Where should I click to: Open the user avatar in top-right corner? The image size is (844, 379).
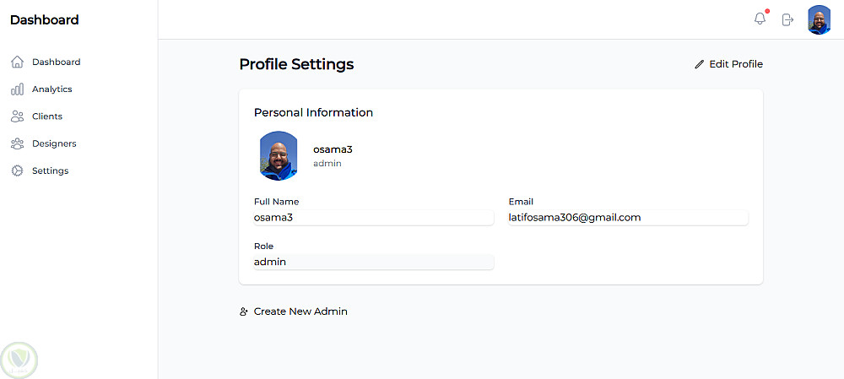819,19
